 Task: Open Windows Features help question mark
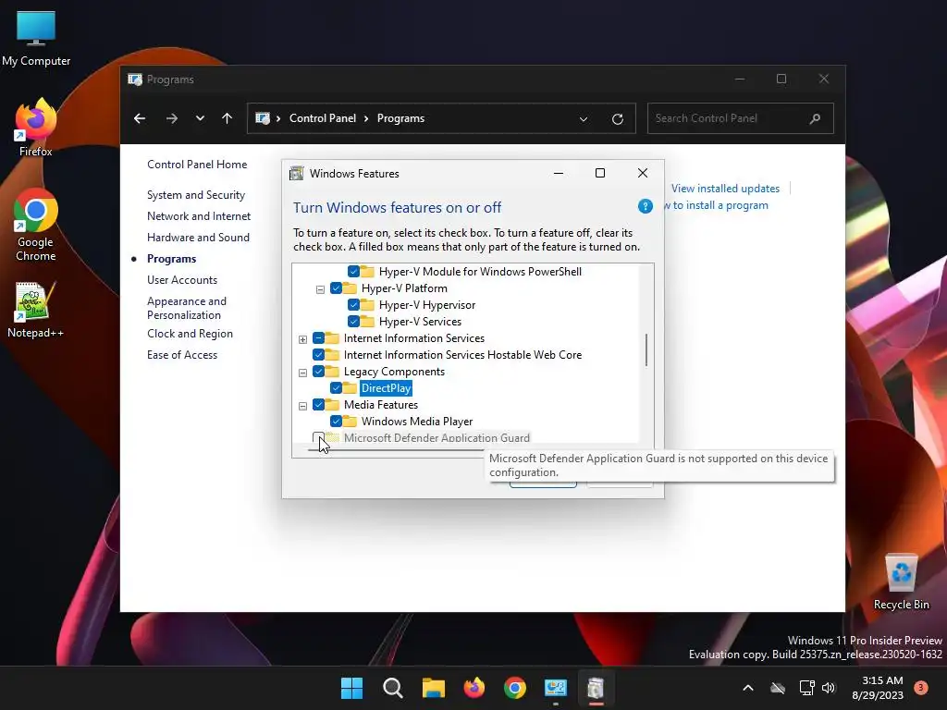645,206
